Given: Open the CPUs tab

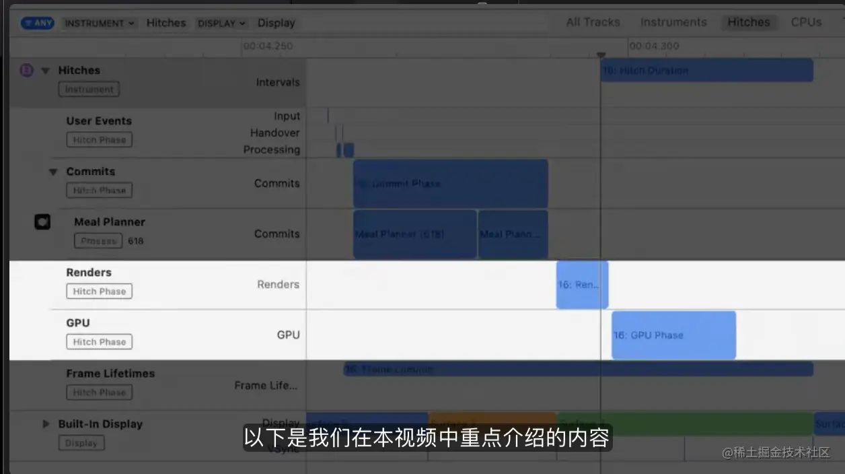Looking at the screenshot, I should pos(805,22).
